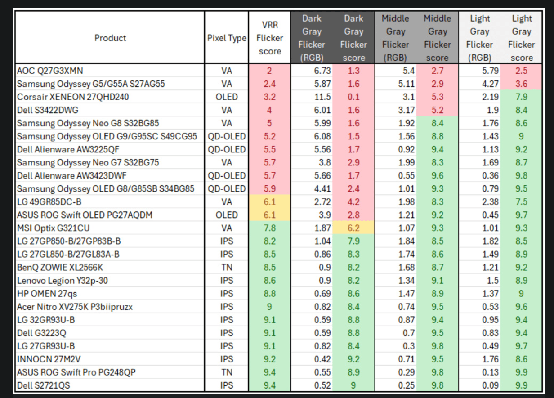Select yellow 6.2 score in MSI Optix row
Viewport: 554px width, 398px height.
point(353,228)
